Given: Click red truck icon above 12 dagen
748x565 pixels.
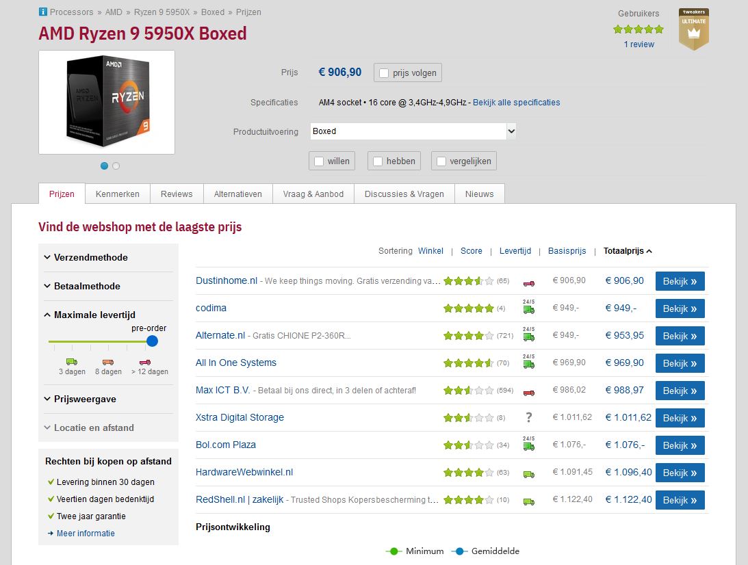Looking at the screenshot, I should coord(145,362).
